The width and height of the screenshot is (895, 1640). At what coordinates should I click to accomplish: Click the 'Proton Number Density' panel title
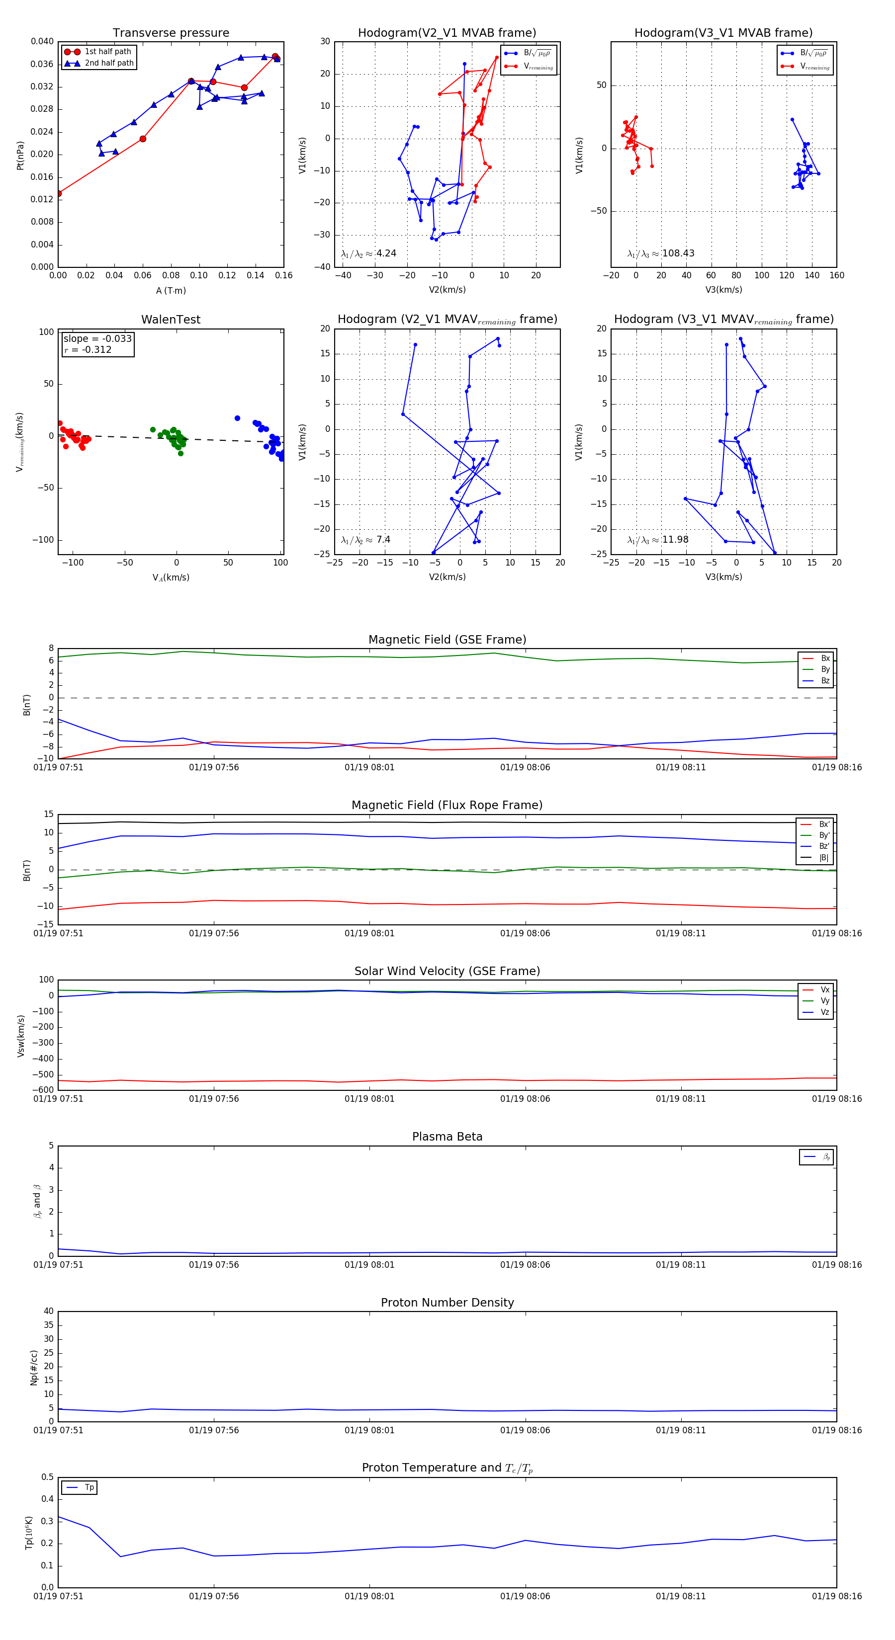coord(447,1303)
